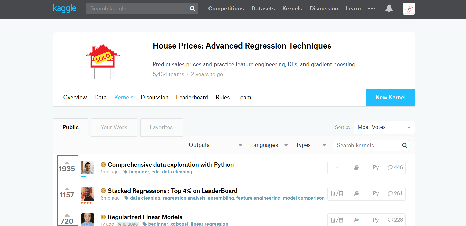Click medal icon beside Comprehensive data exploration

coord(103,165)
